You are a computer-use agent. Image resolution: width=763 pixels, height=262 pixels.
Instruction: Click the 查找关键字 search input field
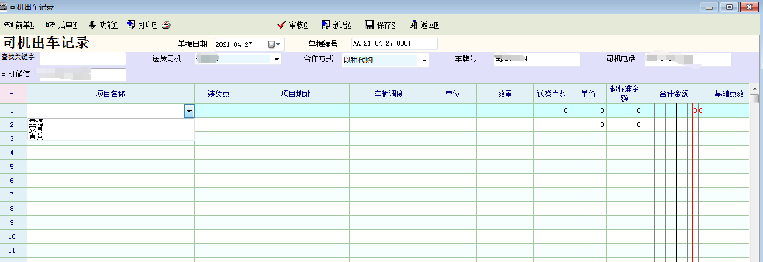(x=82, y=58)
